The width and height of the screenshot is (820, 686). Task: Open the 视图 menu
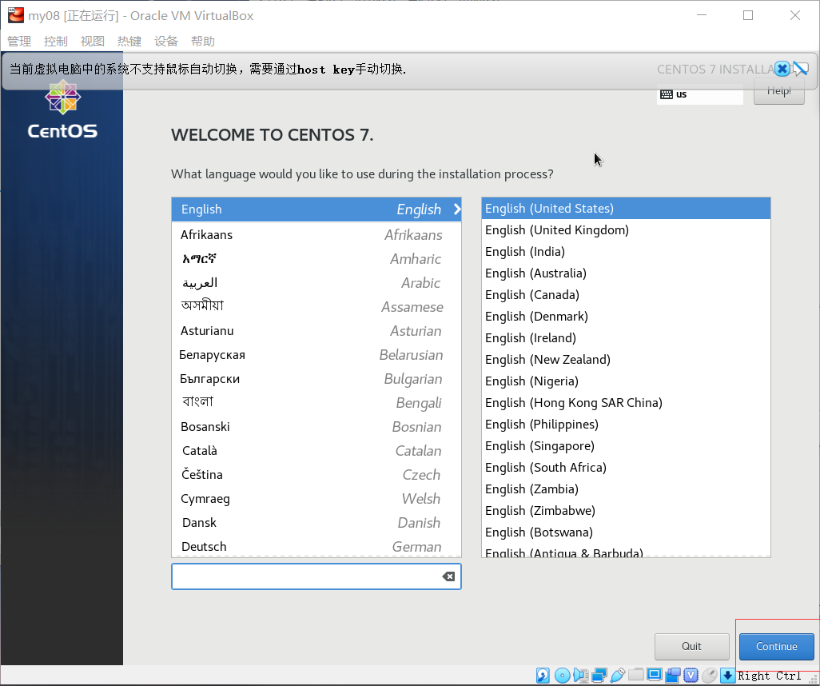coord(93,42)
